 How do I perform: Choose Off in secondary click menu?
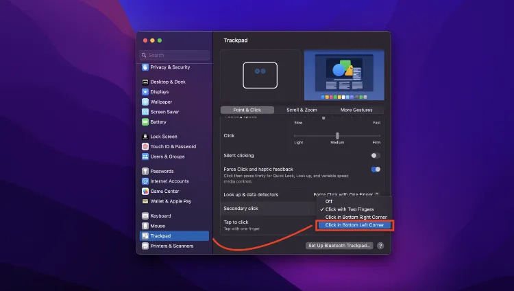329,201
